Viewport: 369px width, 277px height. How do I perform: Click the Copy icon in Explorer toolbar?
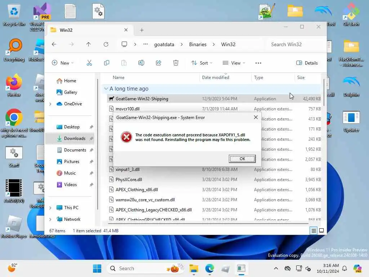click(x=107, y=63)
